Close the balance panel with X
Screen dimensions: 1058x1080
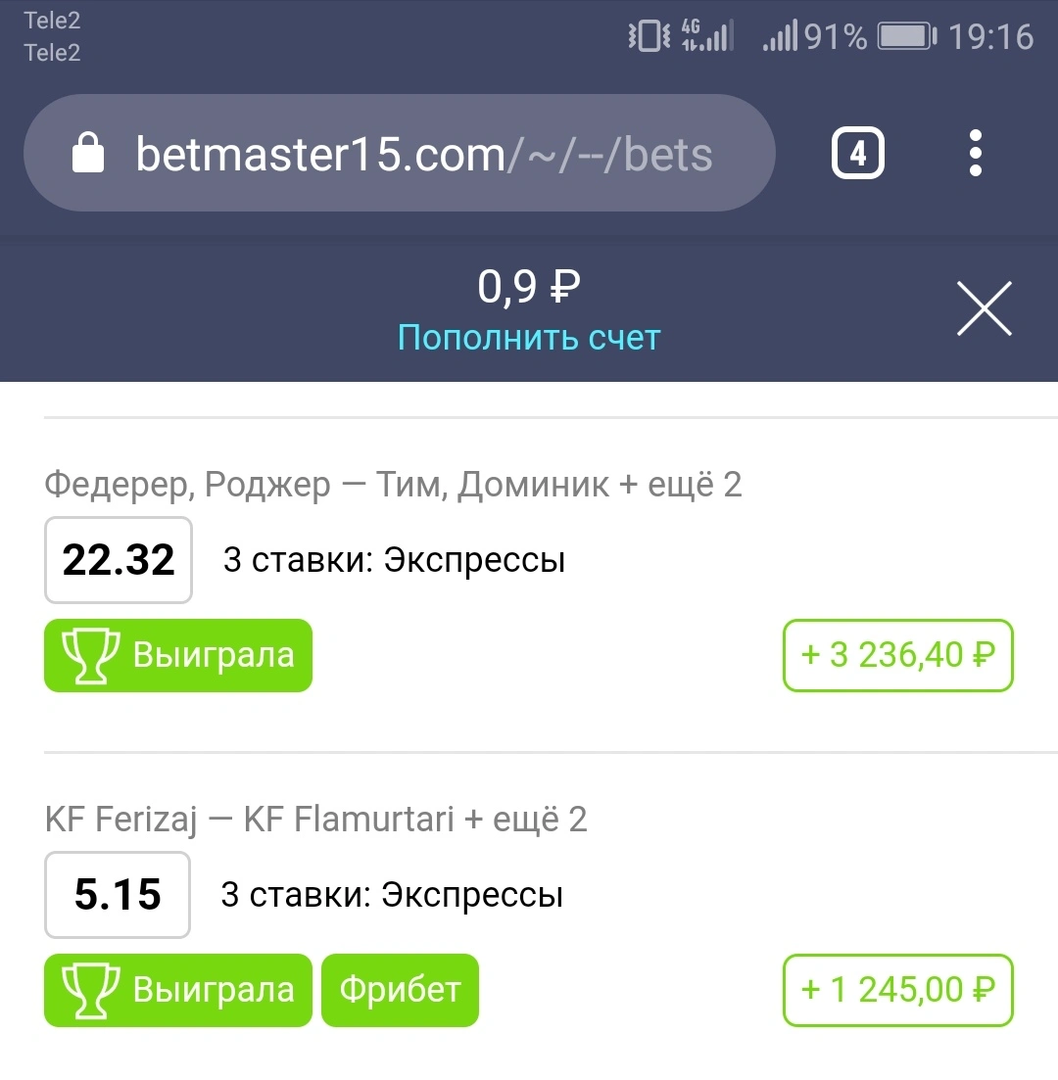point(985,308)
